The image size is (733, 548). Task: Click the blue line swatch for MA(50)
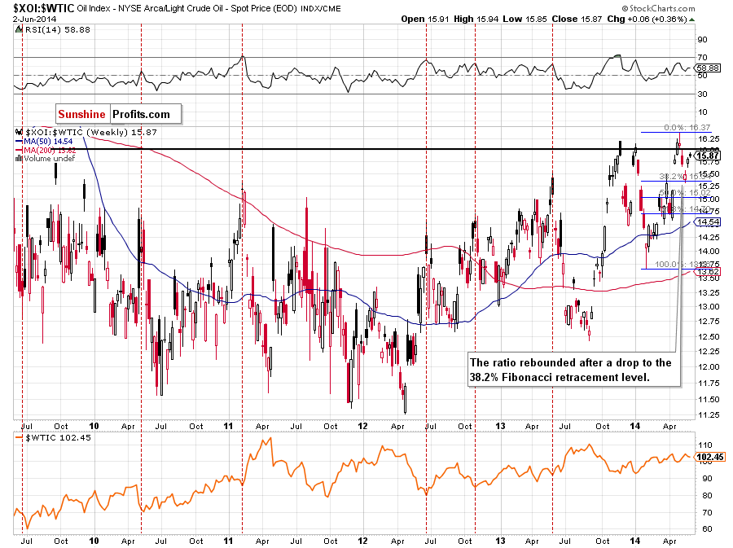click(20, 141)
